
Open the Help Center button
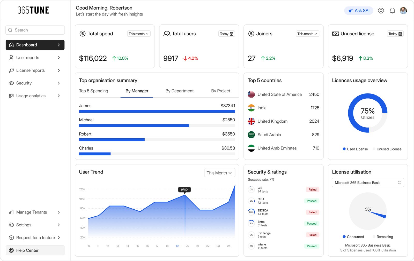[35, 250]
